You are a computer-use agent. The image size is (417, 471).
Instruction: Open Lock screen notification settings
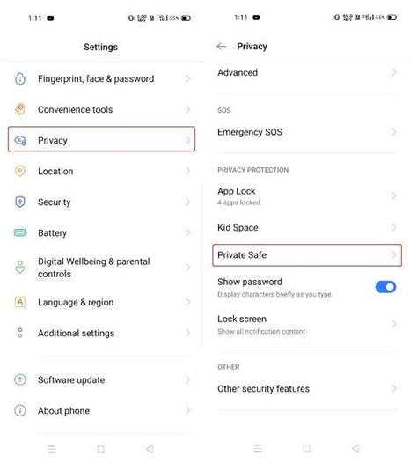point(307,324)
